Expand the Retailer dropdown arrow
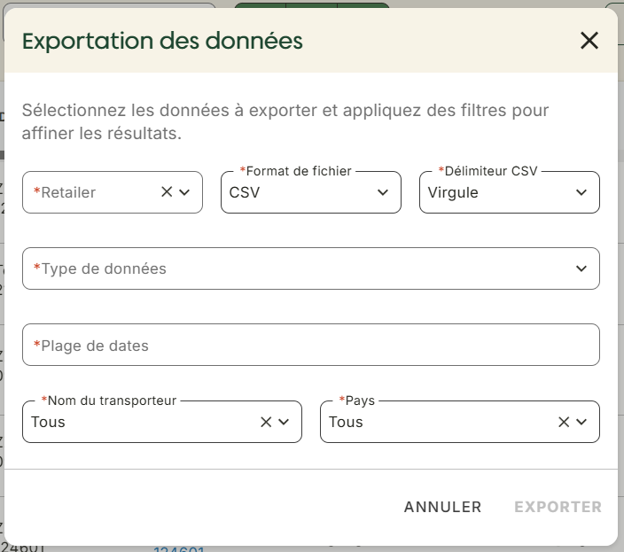The height and width of the screenshot is (552, 624). [184, 192]
